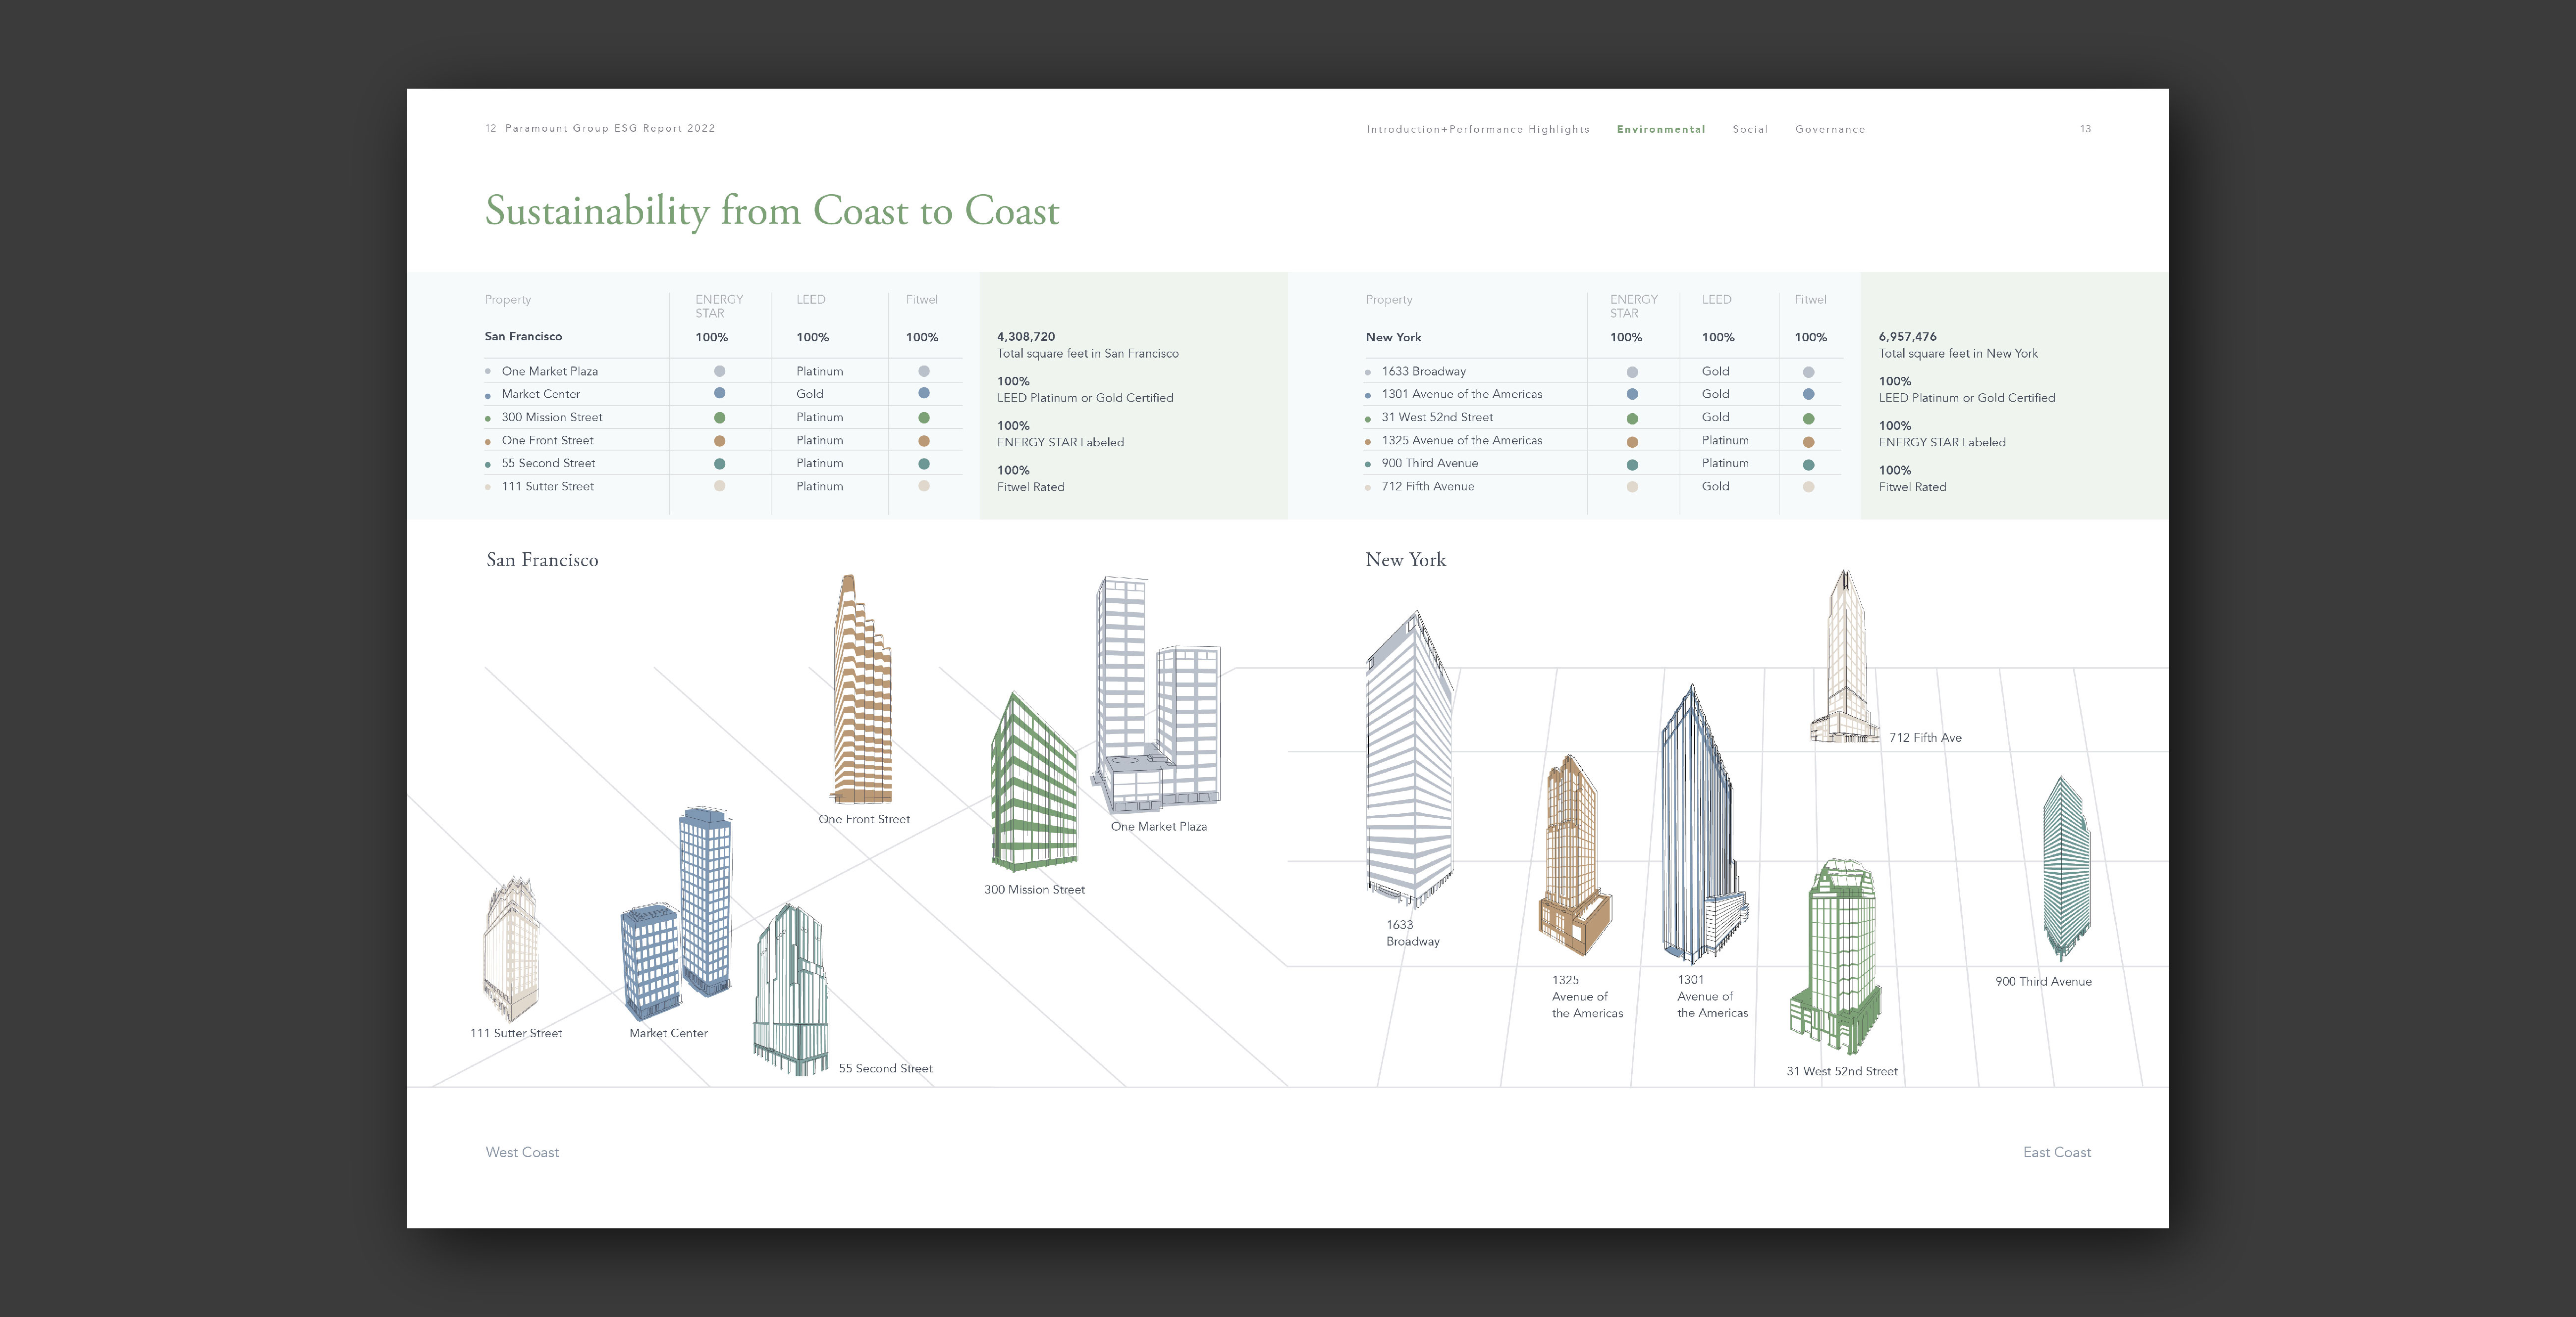Click page number 13 in header
The image size is (2576, 1317).
point(2085,129)
